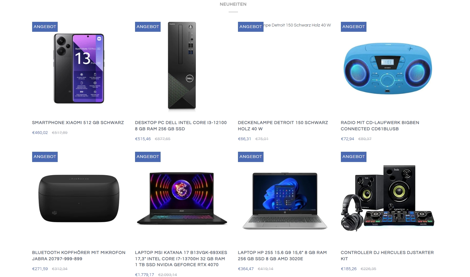
Task: Open the Laptop MSI Katana 17 title link
Action: click(x=181, y=259)
